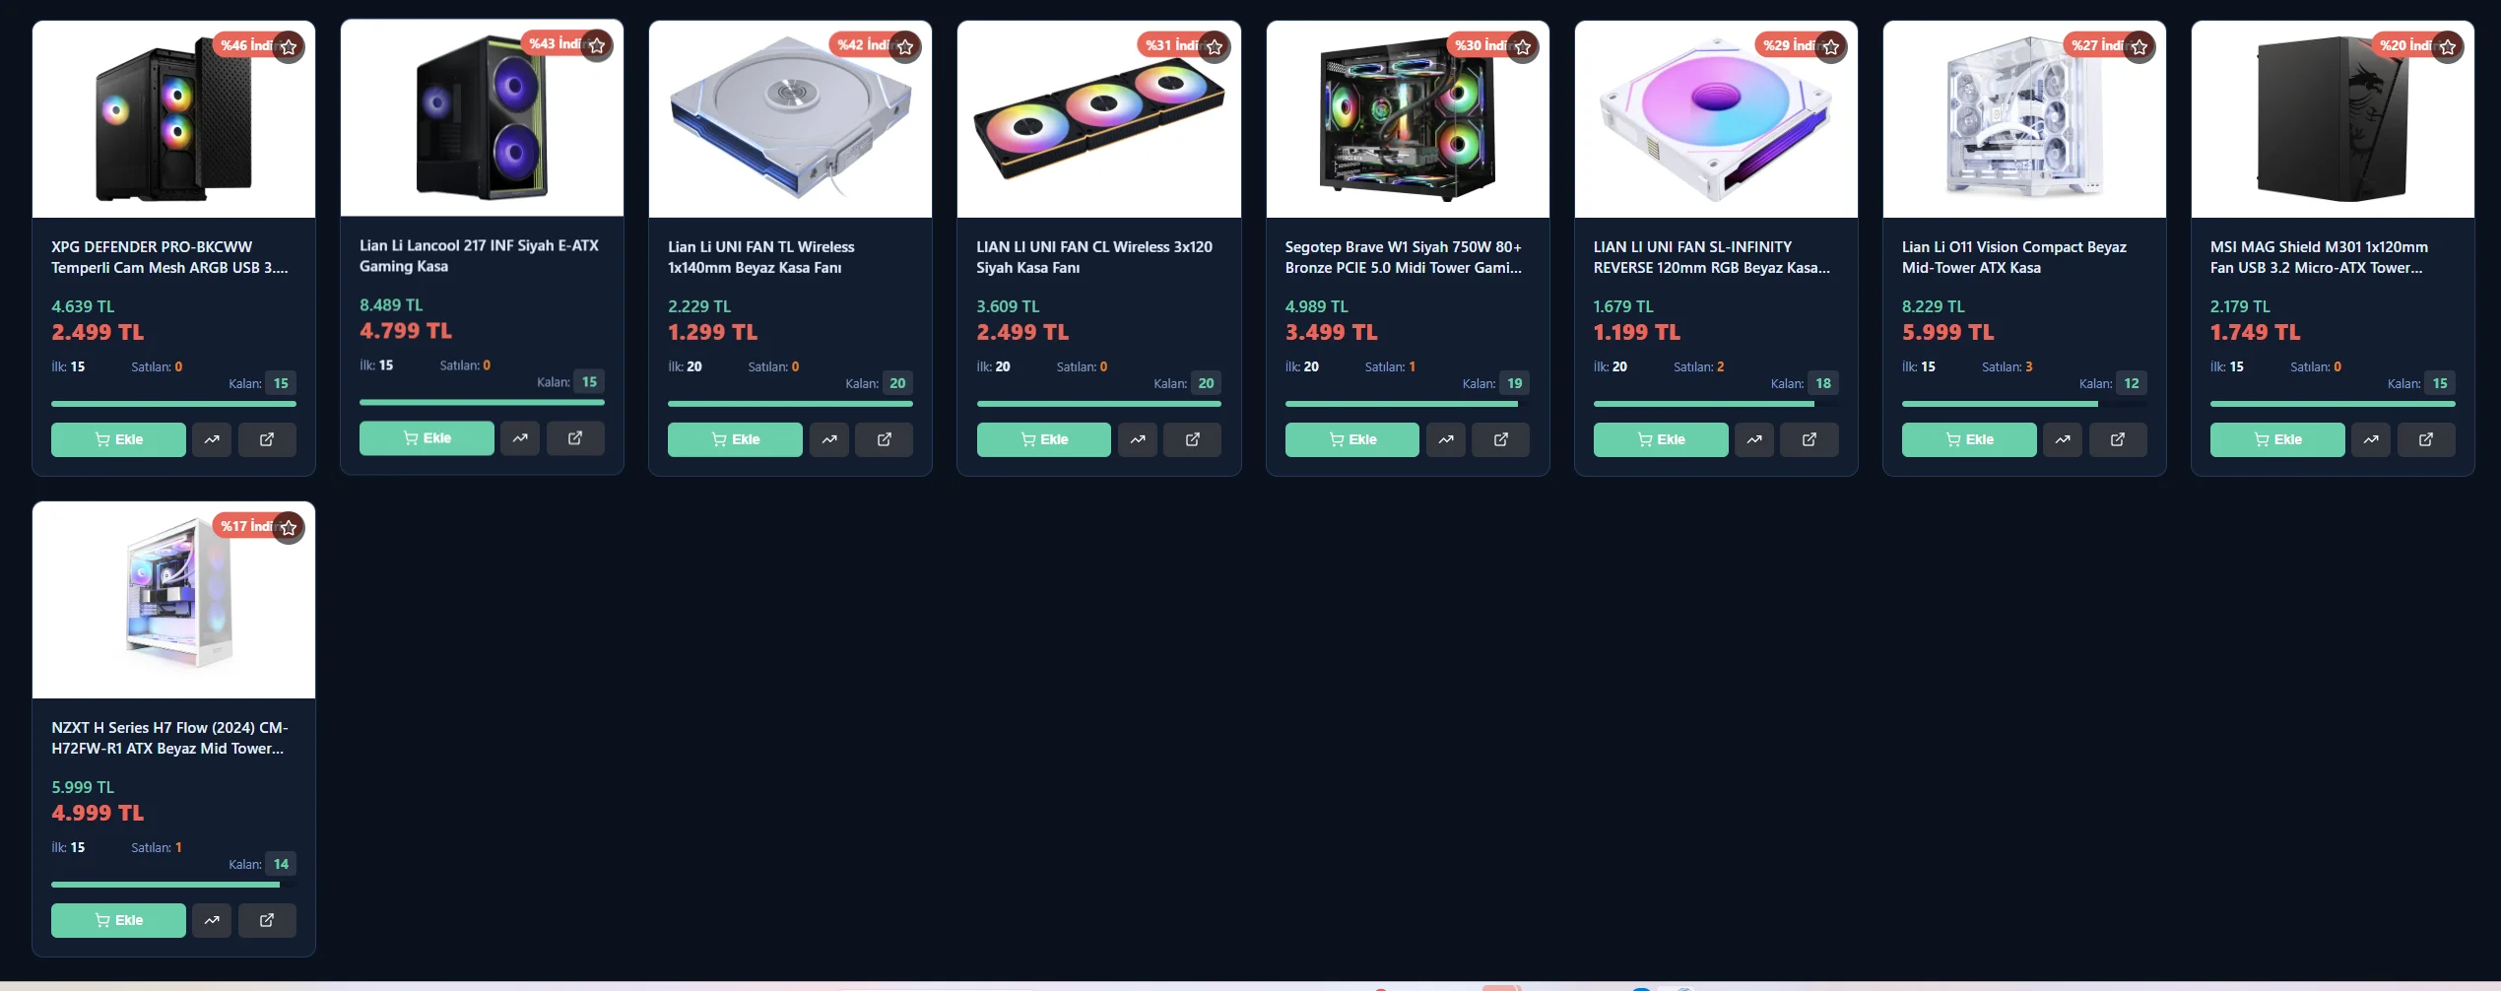
Task: Open Segotep Brave W1 in new tab icon
Action: point(1500,439)
